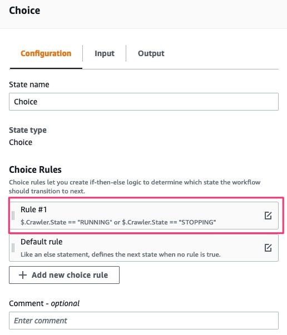Select the Rule #1 row title
287x335 pixels.
point(33,209)
